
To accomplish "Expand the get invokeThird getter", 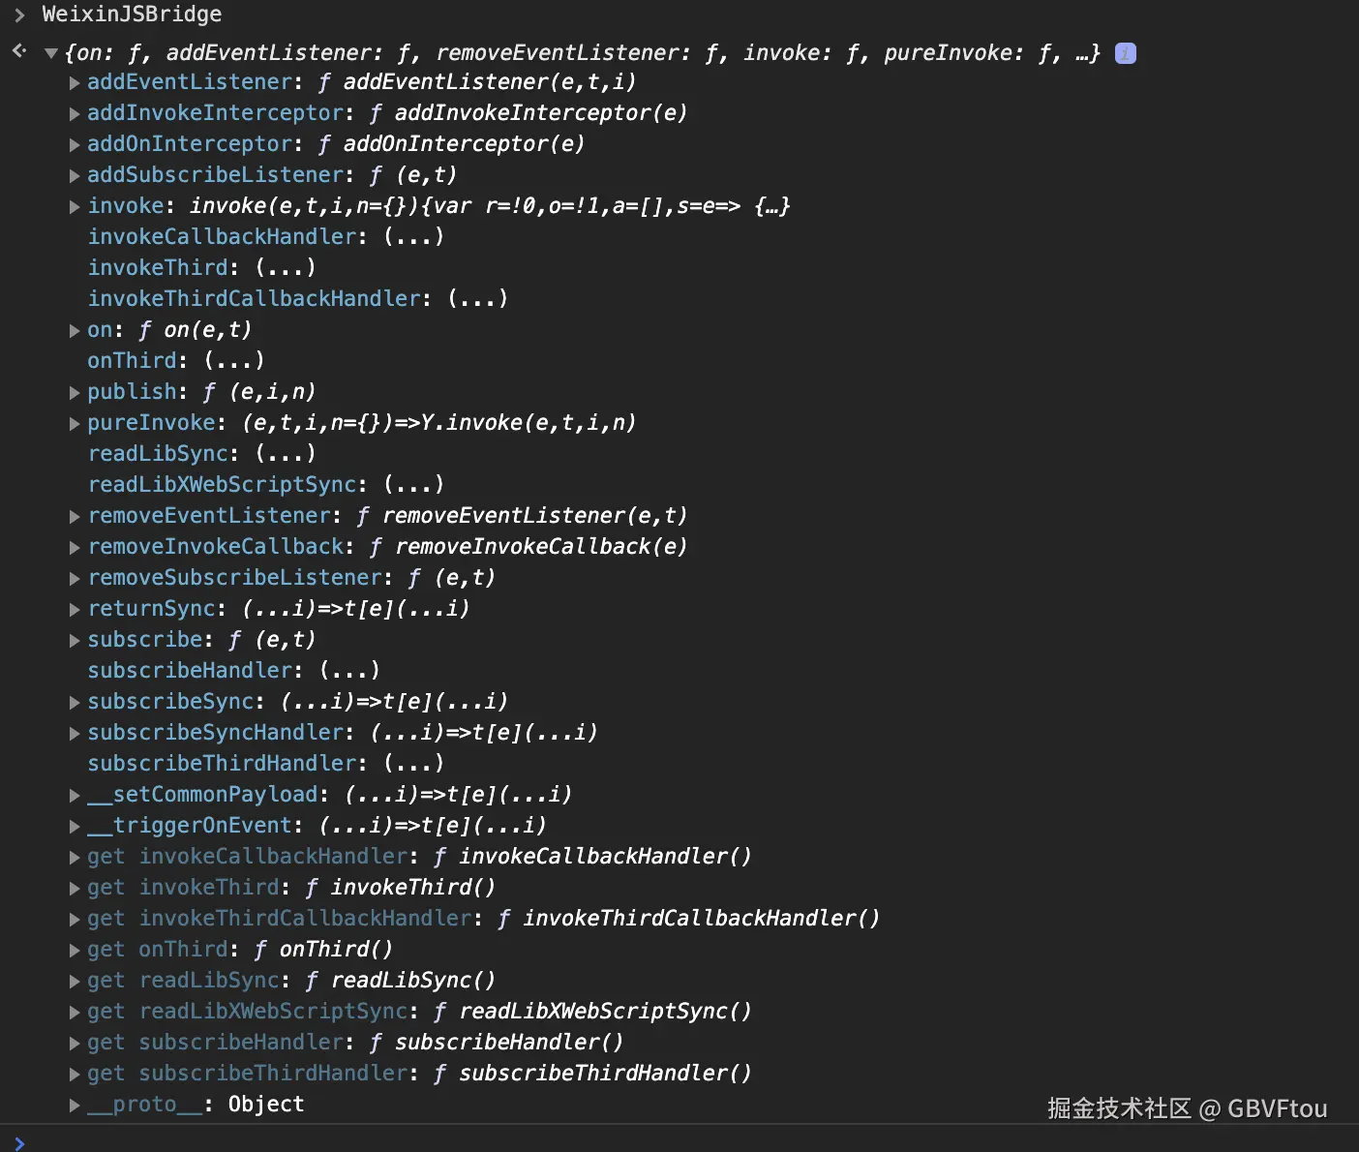I will point(75,889).
